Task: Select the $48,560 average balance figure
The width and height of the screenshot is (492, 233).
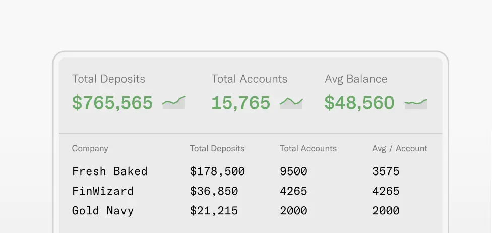Action: 359,103
